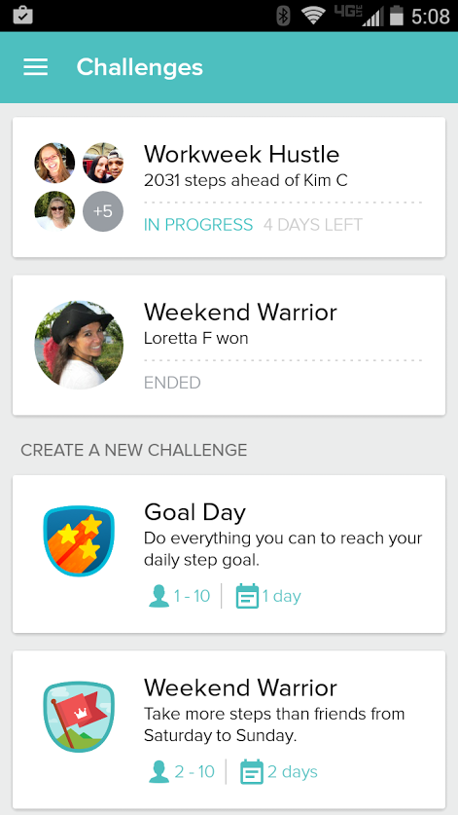The image size is (458, 815).
Task: View Loretta F's profile photo
Action: pyautogui.click(x=79, y=345)
